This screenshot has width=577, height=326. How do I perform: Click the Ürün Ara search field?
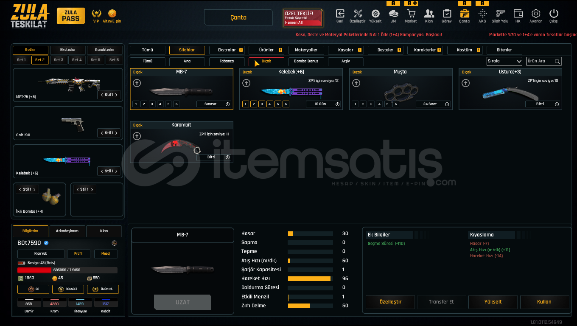(540, 61)
